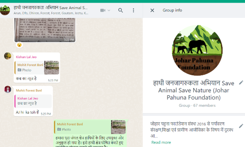This screenshot has height=147, width=245.
Task: Expand the description with Read more
Action: pyautogui.click(x=161, y=142)
